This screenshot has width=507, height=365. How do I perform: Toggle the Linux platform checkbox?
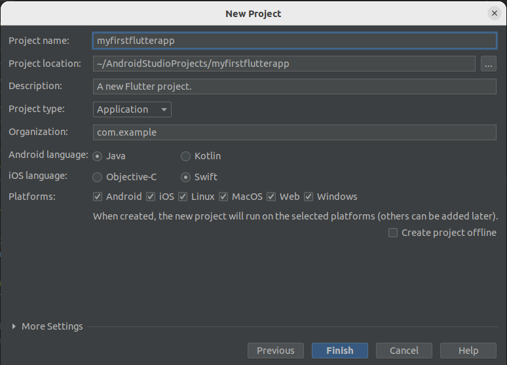(183, 197)
